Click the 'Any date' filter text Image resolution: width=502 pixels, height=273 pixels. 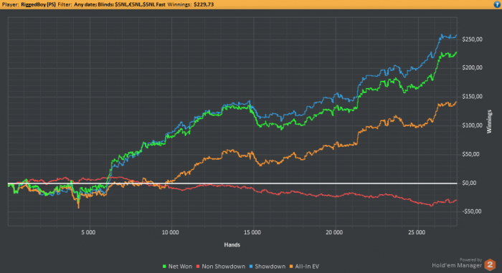(85, 4)
